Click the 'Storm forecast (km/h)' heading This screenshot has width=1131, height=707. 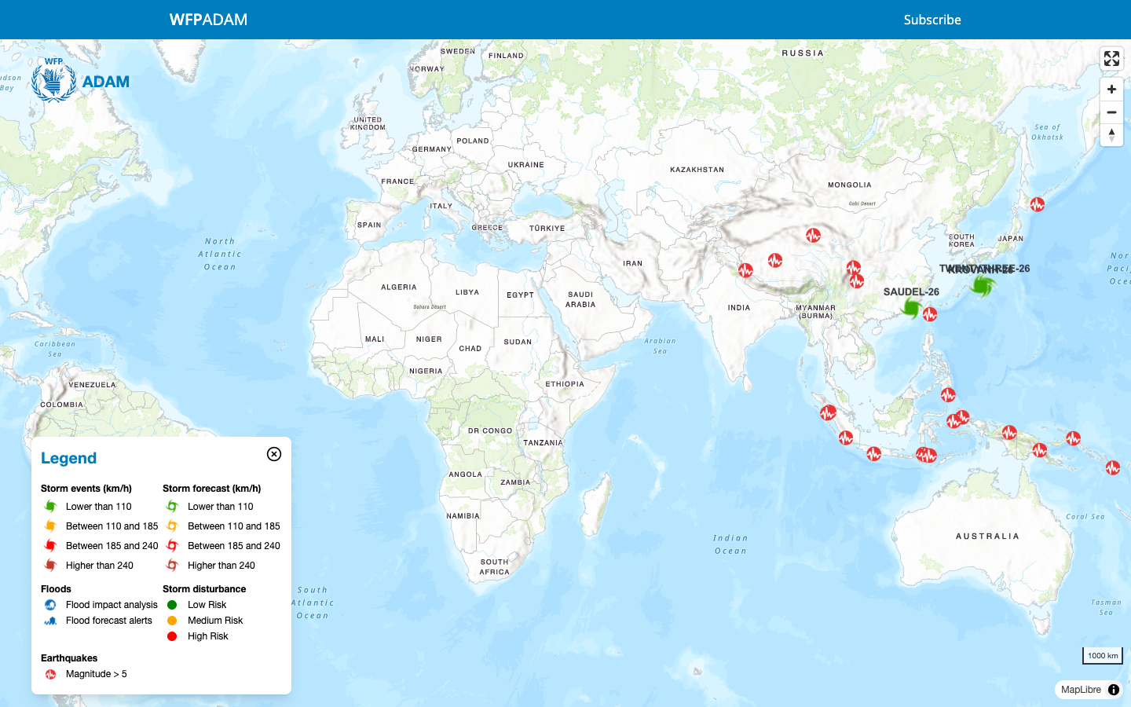(x=212, y=489)
